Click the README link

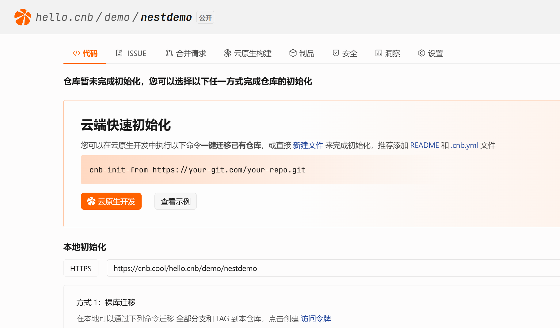(425, 145)
